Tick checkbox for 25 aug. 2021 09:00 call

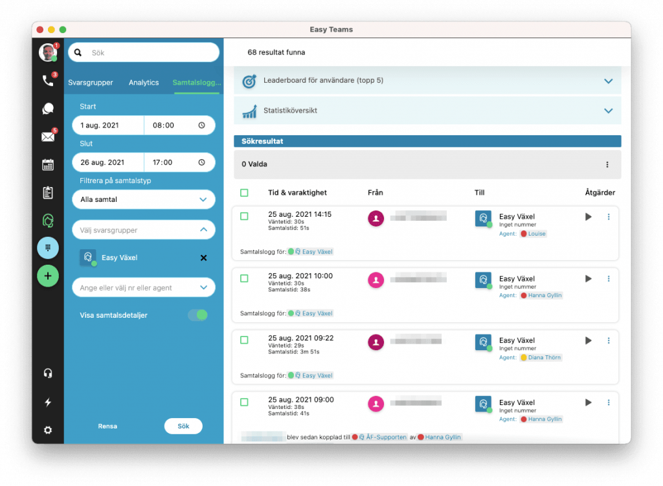(x=244, y=403)
